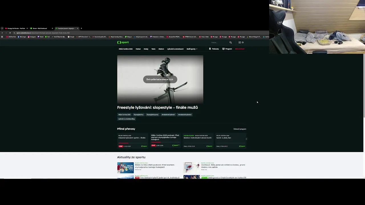
Task: Open the Kick bookmark
Action: click(47, 37)
